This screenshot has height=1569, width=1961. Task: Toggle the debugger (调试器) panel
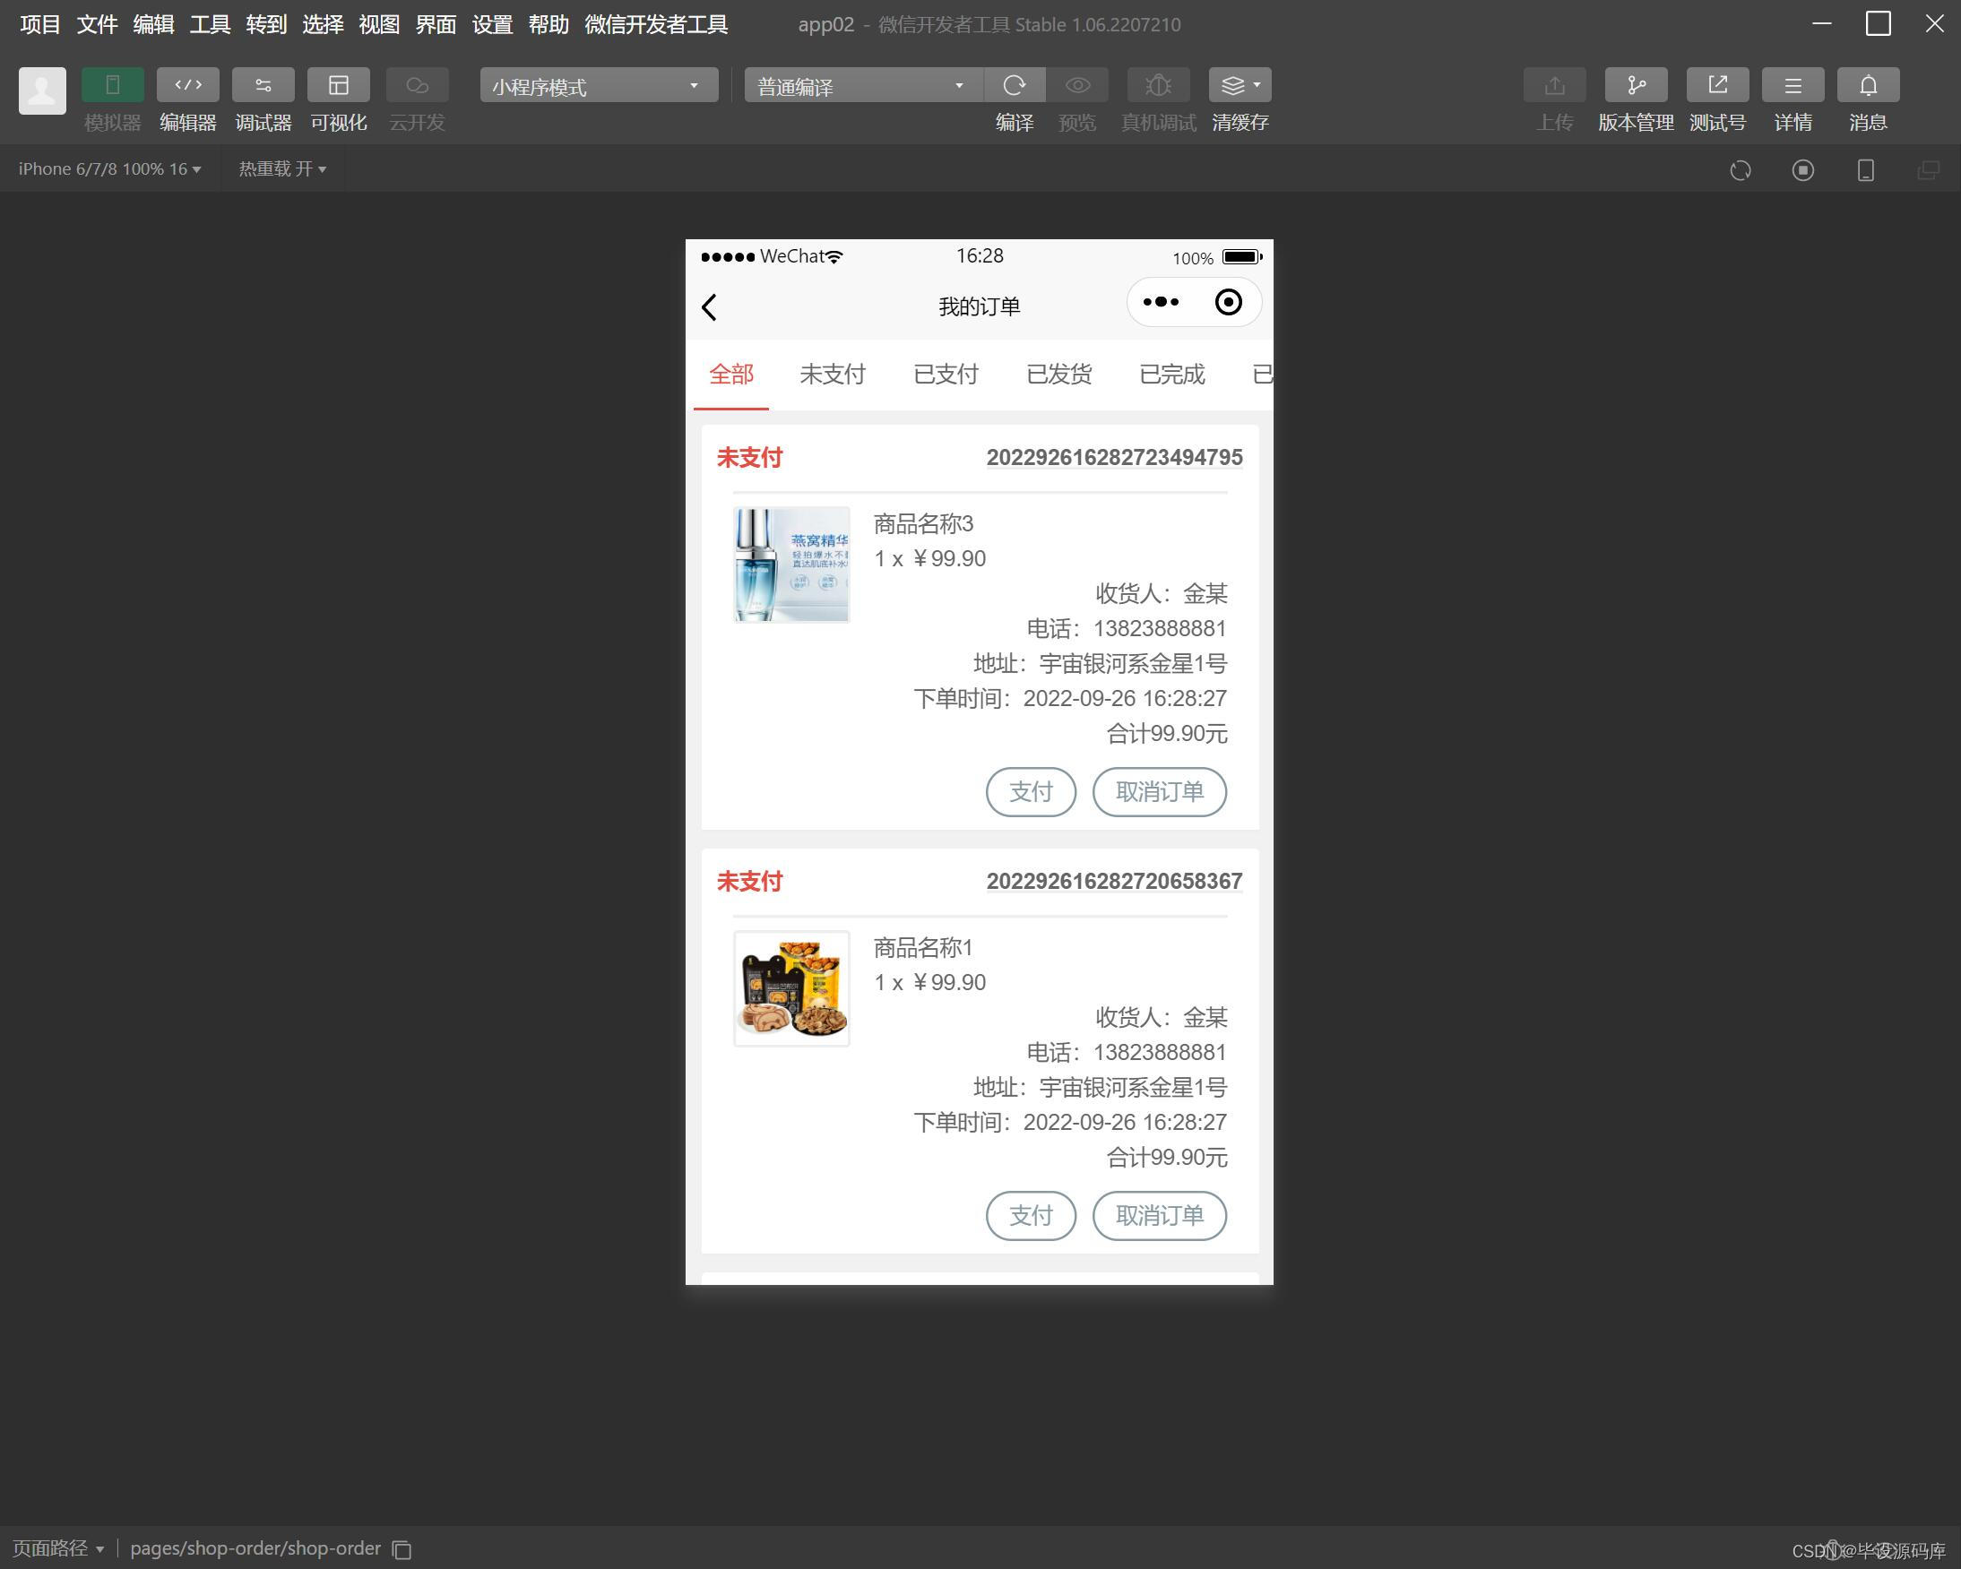263,85
